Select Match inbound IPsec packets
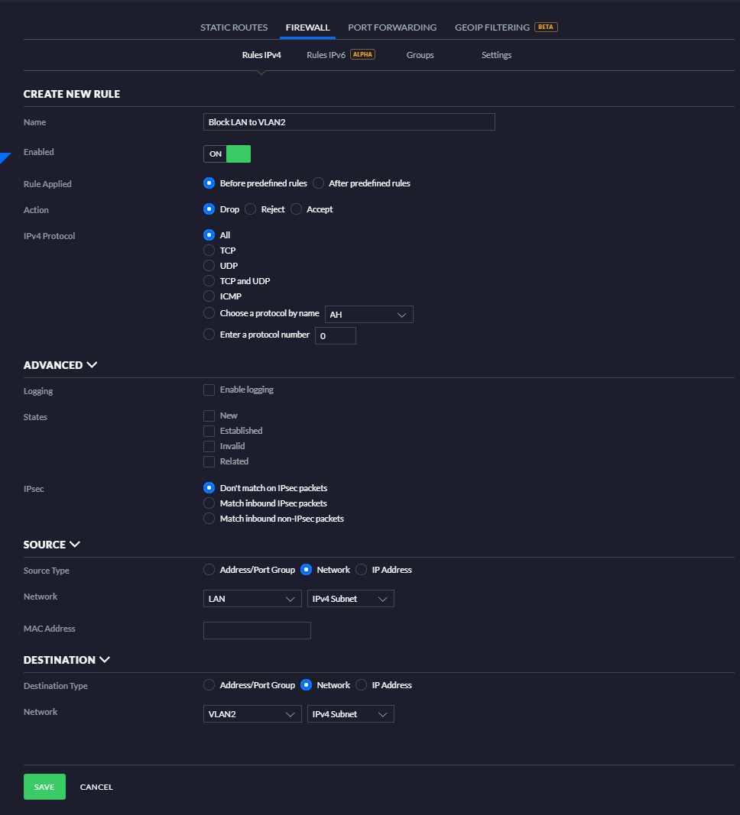This screenshot has height=815, width=740. 209,503
